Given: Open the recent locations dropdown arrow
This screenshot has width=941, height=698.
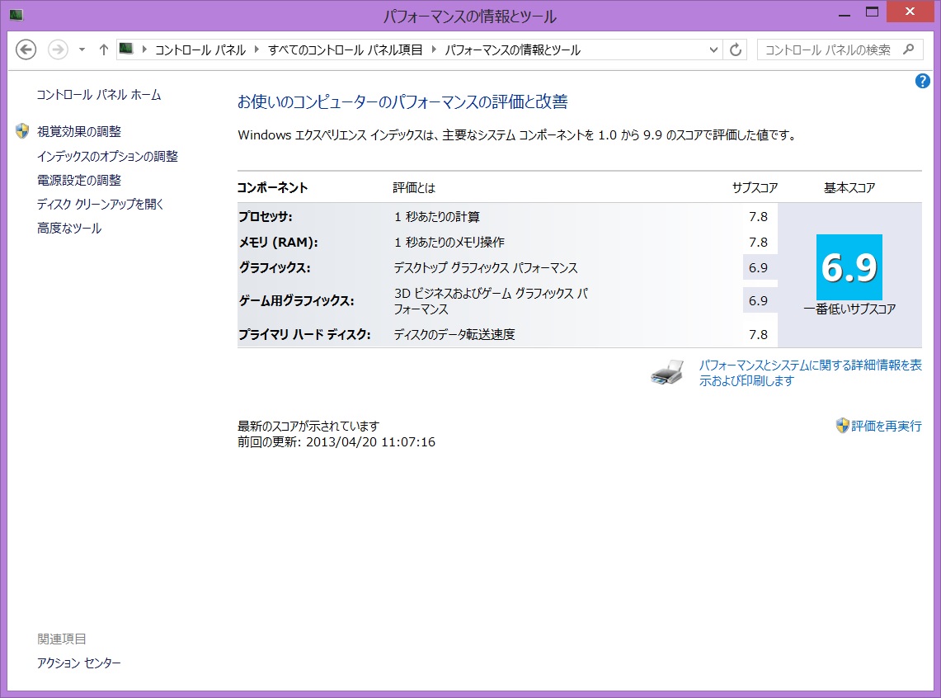Looking at the screenshot, I should (82, 50).
